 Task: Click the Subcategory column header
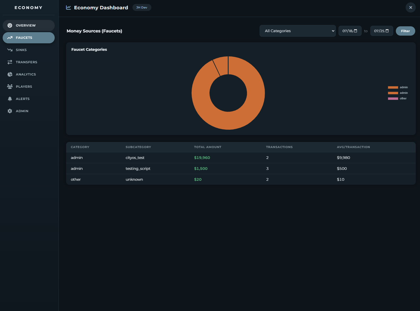138,147
